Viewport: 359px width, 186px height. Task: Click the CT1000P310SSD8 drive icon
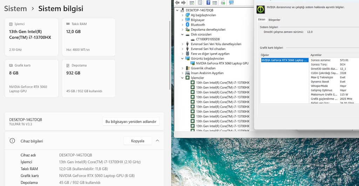click(x=192, y=39)
